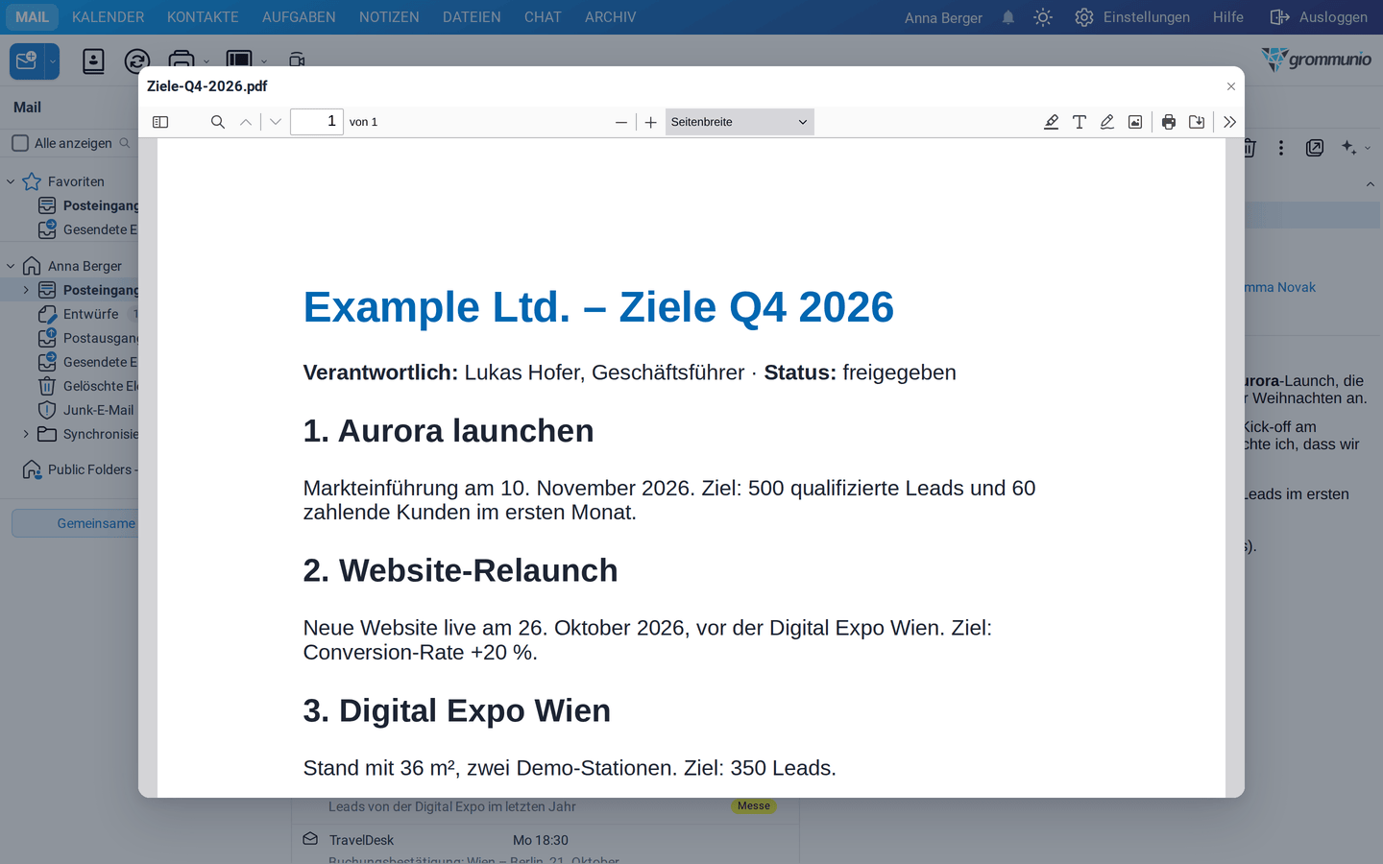Open the Seitenbreite zoom dropdown
The image size is (1383, 864).
tap(740, 122)
